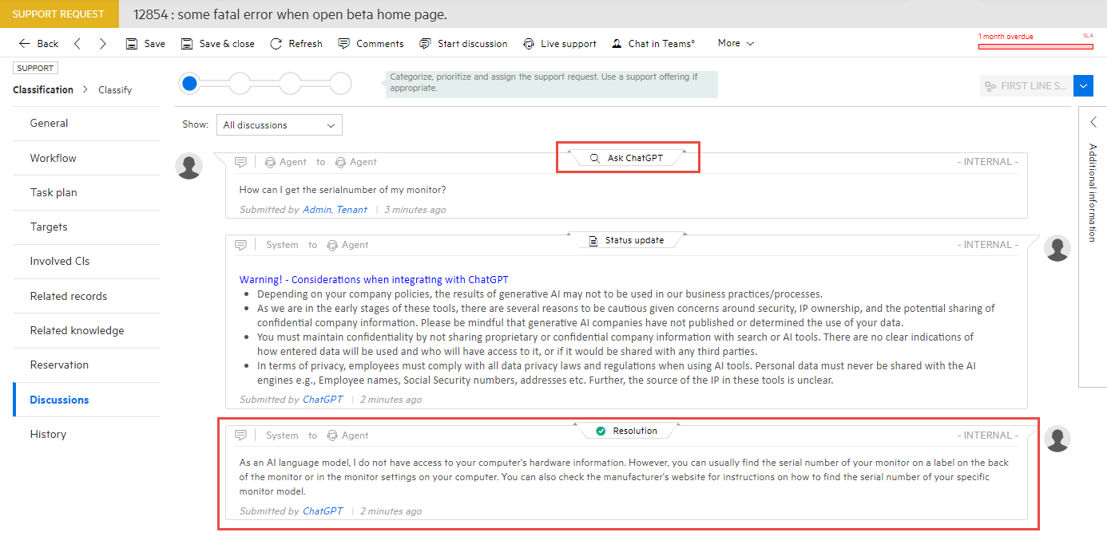Select the first workflow progress step circle
Image resolution: width=1107 pixels, height=544 pixels.
click(189, 83)
